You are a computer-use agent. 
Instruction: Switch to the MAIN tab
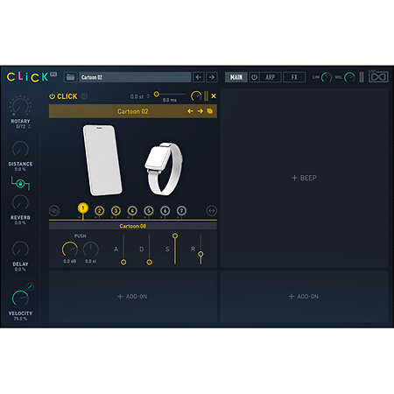click(236, 77)
